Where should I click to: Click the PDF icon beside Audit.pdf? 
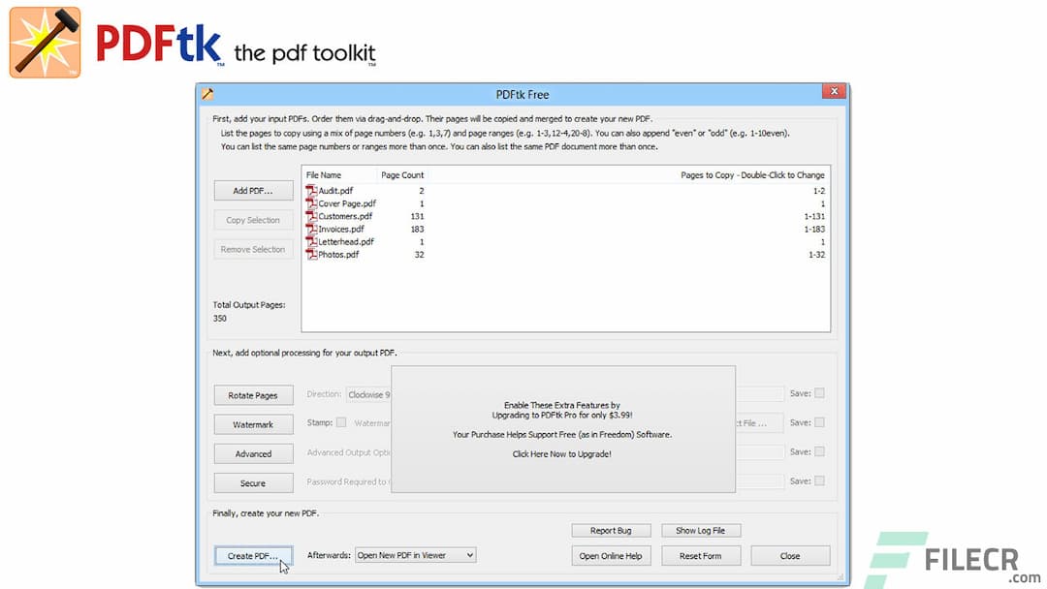tap(310, 190)
